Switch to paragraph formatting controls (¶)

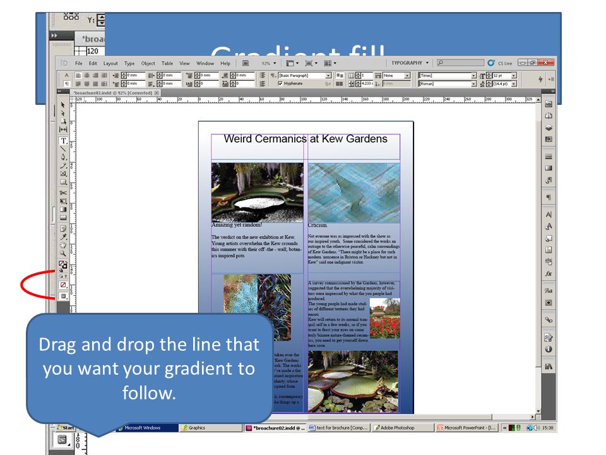click(x=66, y=83)
